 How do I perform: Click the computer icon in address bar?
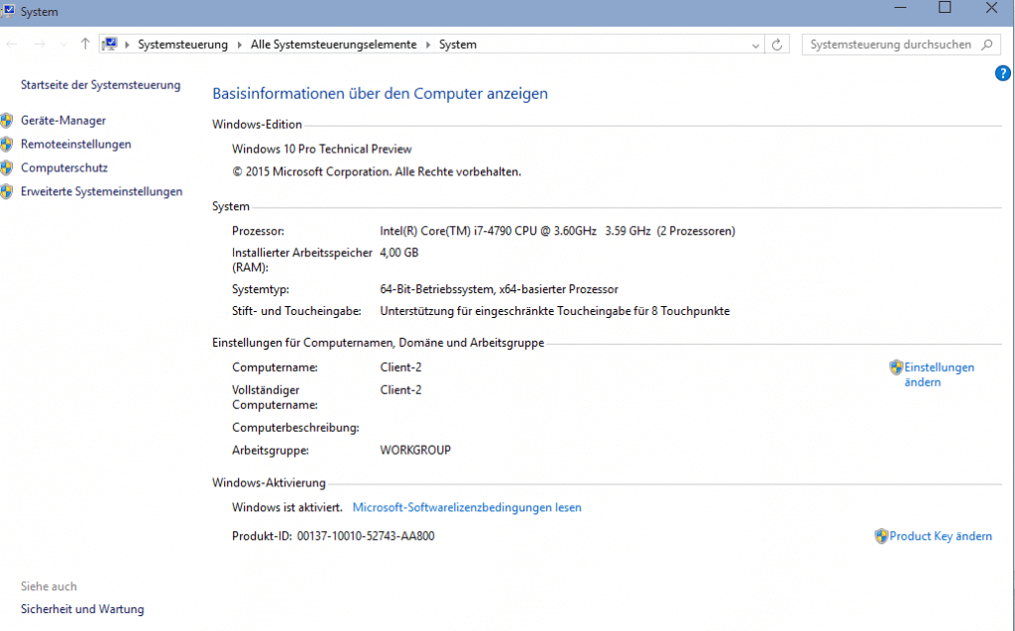[110, 45]
